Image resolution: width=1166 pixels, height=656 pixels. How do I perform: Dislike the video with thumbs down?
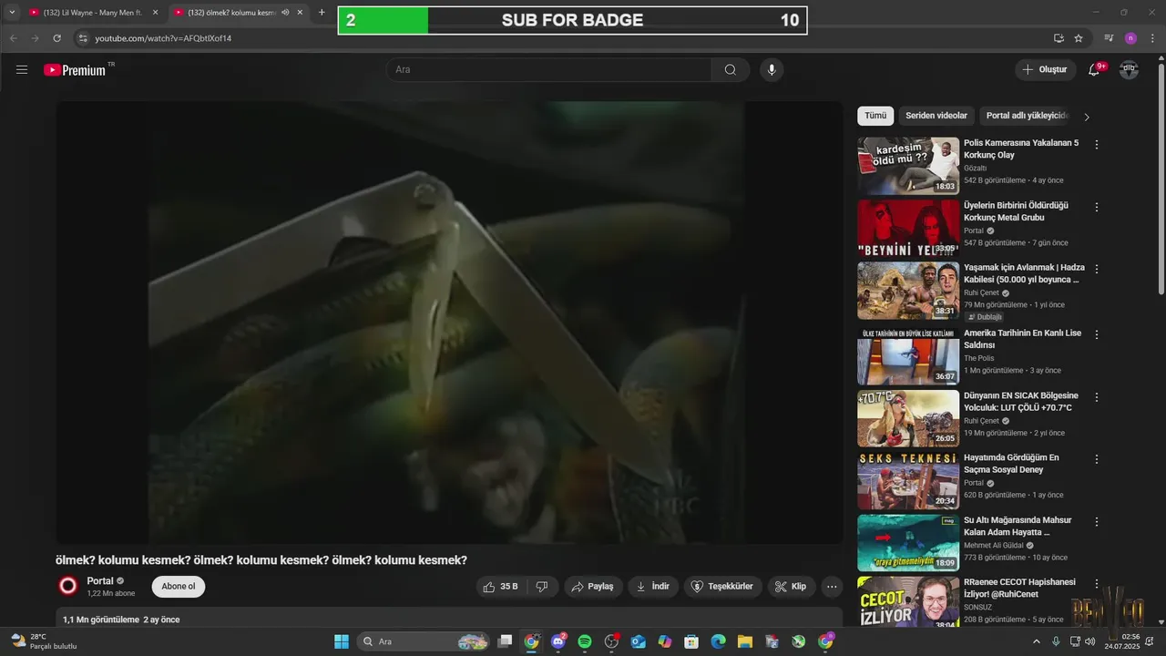click(x=541, y=587)
